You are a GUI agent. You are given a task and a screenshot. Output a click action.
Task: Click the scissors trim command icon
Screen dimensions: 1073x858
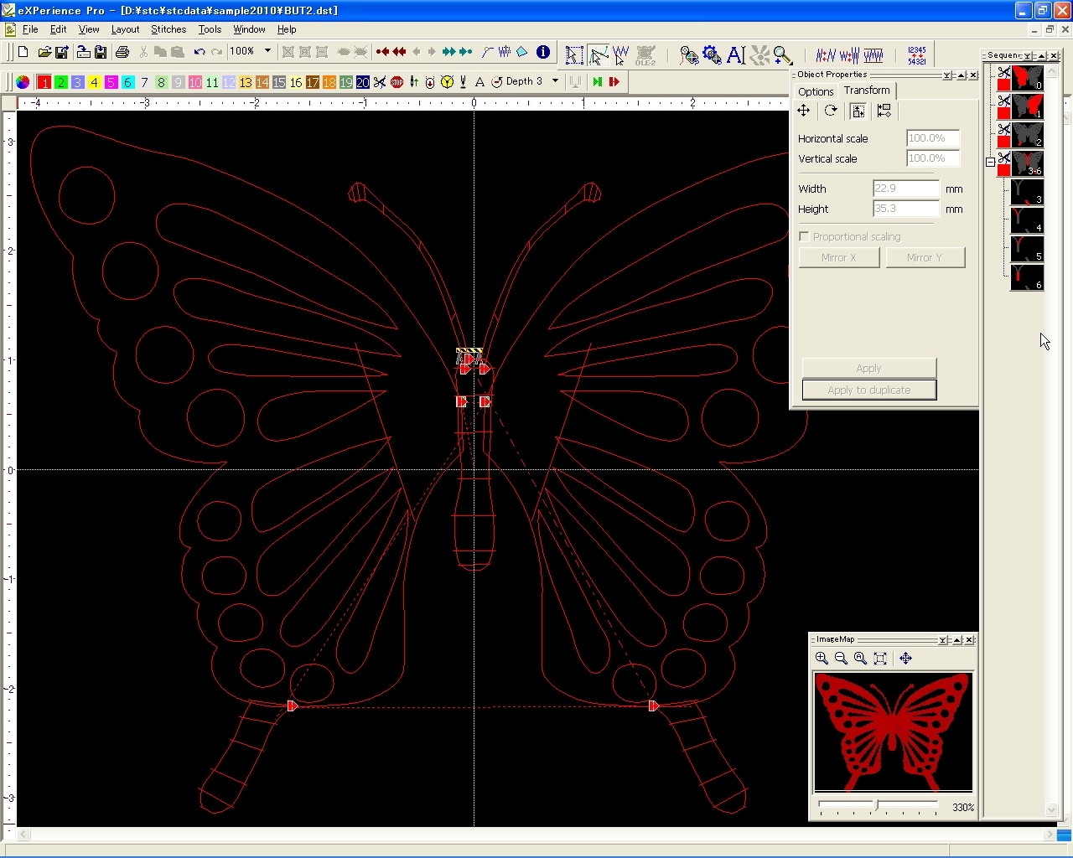(x=380, y=82)
